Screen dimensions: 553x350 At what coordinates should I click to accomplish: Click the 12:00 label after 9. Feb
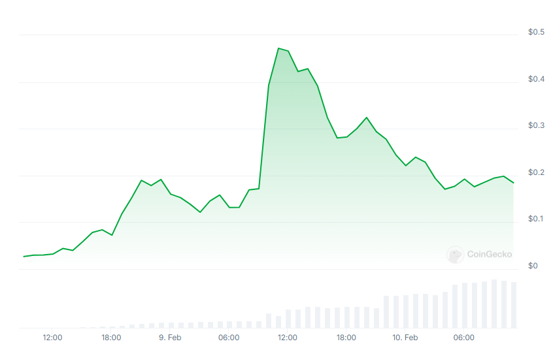click(x=288, y=338)
